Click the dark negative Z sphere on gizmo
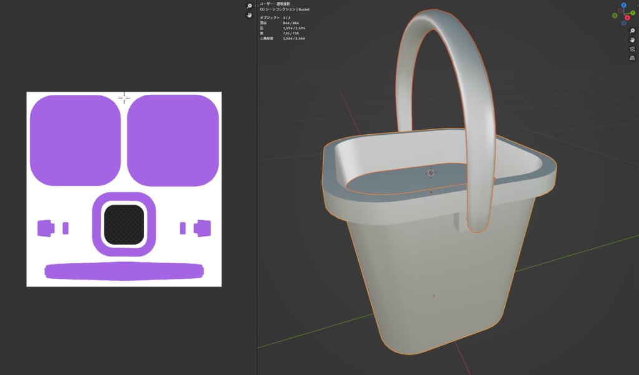The height and width of the screenshot is (375, 639). point(623,23)
